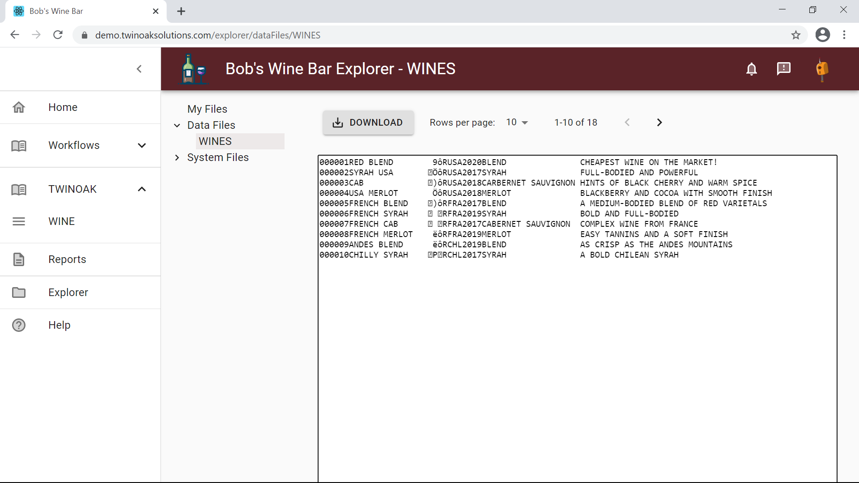Select System Files in the tree
The image size is (859, 483).
(218, 157)
